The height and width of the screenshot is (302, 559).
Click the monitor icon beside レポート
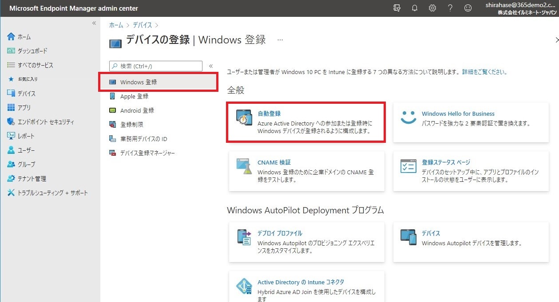click(11, 136)
